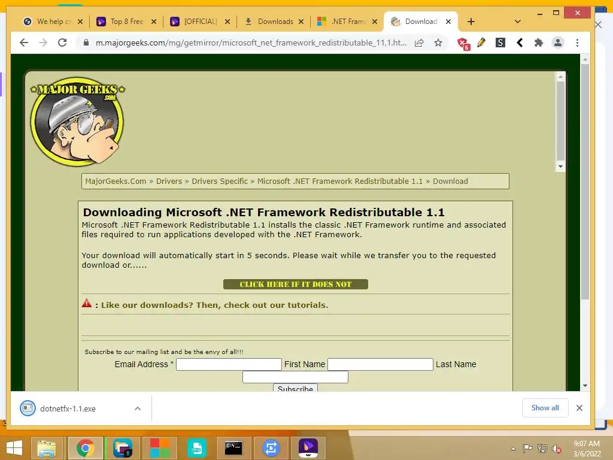613x460 pixels.
Task: Reload the MajorGeeks page
Action: point(62,43)
